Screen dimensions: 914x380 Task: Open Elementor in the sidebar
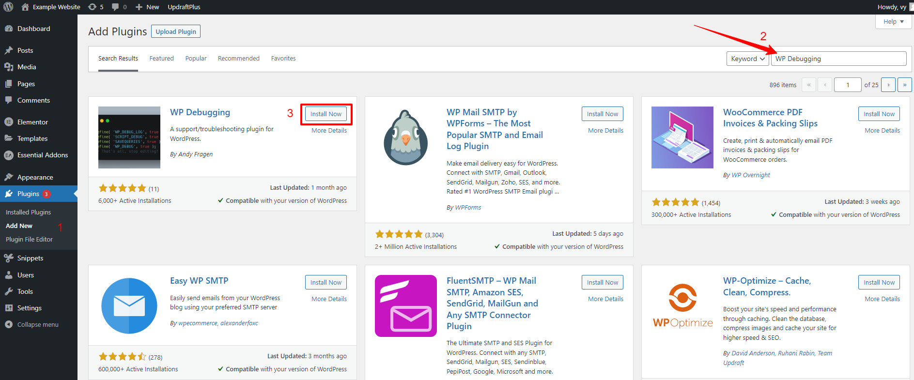click(32, 122)
